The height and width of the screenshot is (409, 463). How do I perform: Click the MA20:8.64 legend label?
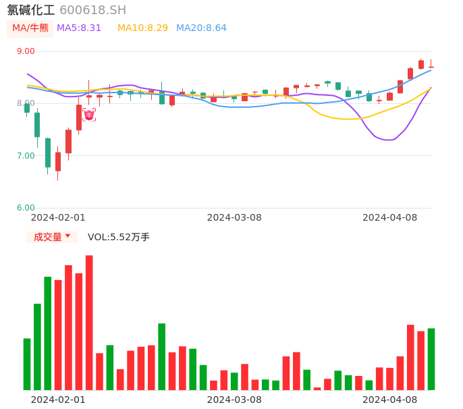(201, 28)
